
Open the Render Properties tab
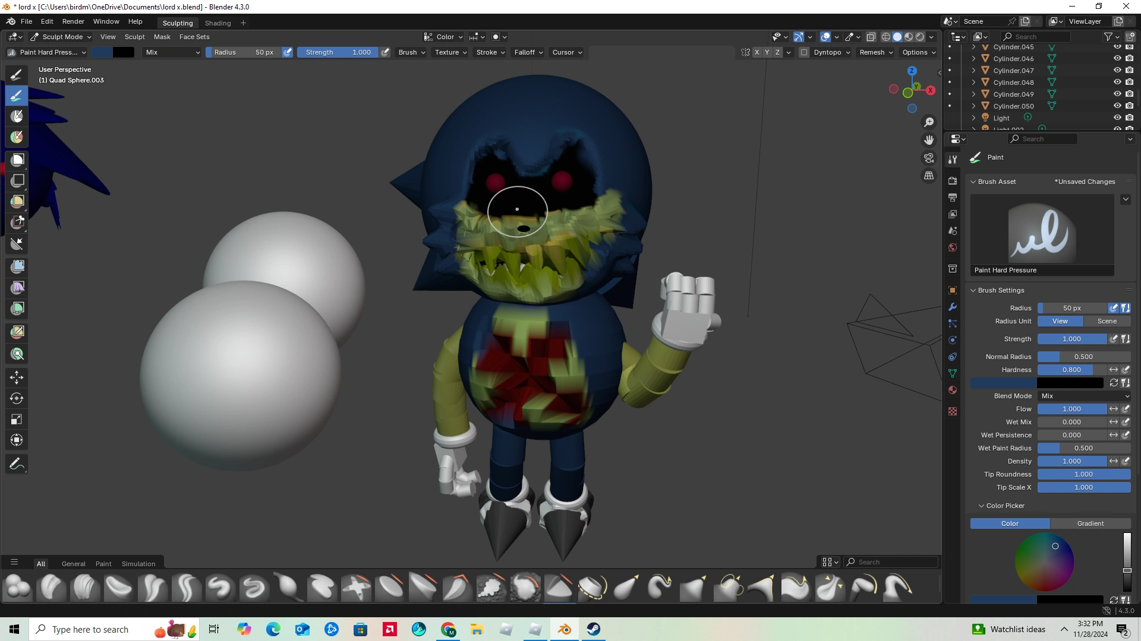click(952, 180)
